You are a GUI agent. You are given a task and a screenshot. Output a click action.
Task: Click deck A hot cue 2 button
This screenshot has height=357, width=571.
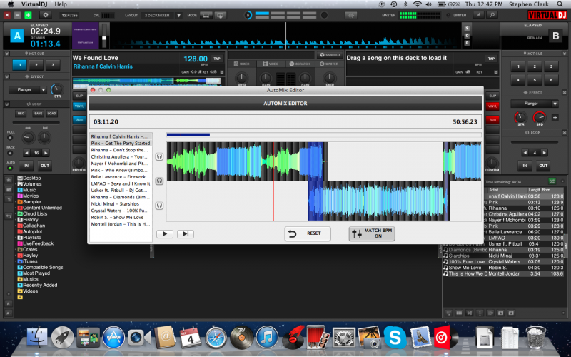point(36,65)
